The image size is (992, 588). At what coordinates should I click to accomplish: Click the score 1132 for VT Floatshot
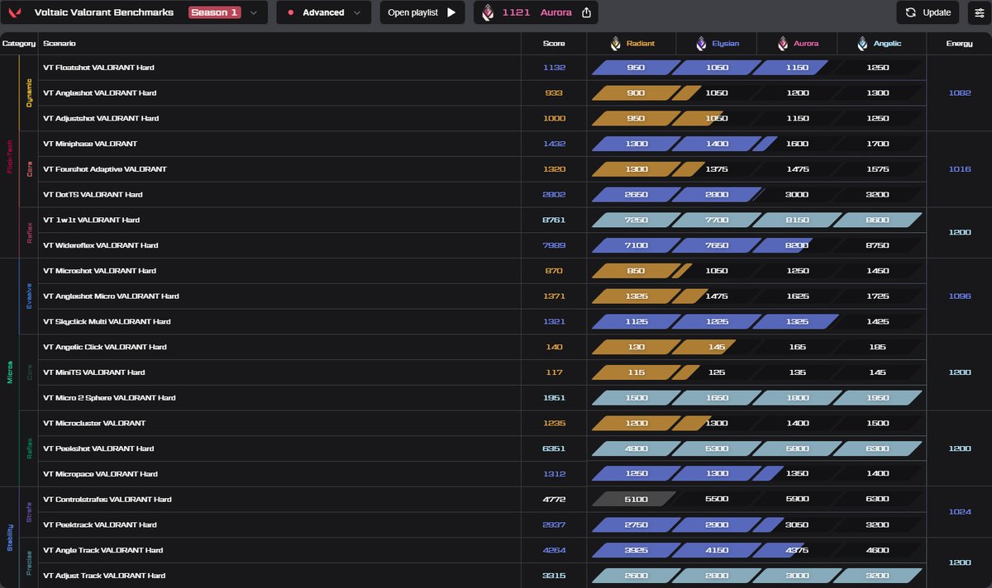coord(554,68)
